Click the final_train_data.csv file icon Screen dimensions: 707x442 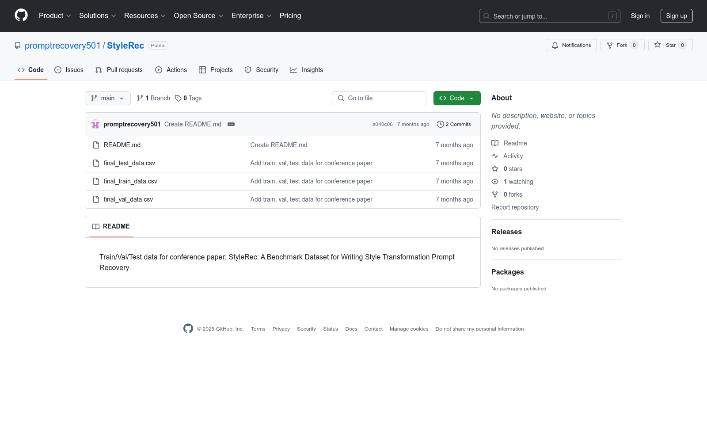(96, 181)
